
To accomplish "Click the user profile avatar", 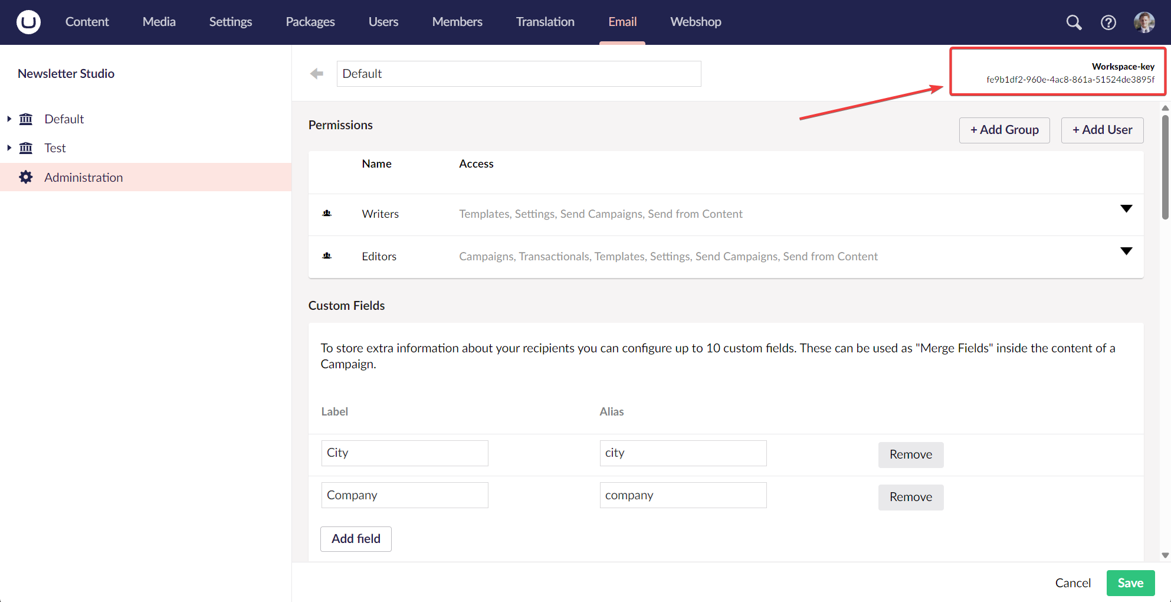I will coord(1144,22).
